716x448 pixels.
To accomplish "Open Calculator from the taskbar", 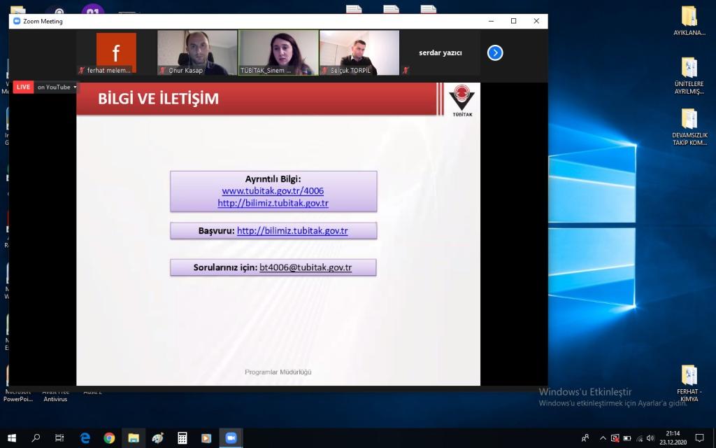I will pos(182,438).
